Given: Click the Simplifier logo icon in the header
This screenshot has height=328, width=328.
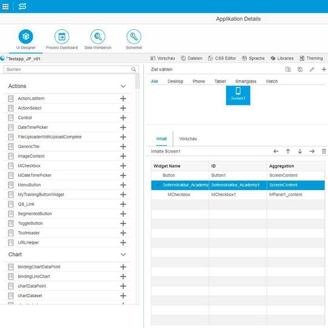Looking at the screenshot, I should tap(22, 6).
